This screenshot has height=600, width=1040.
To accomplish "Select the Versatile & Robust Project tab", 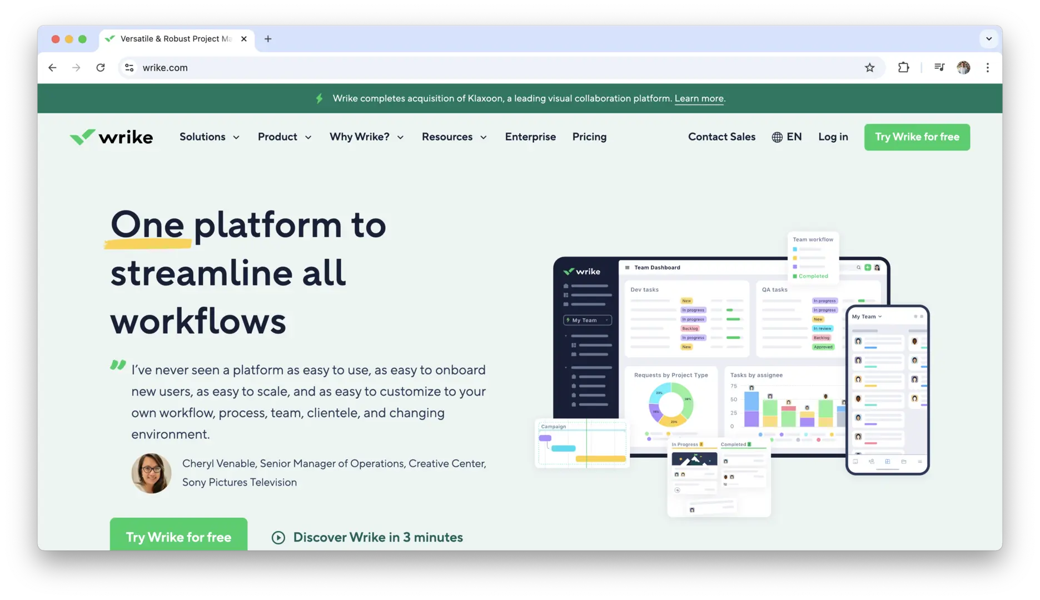I will click(x=177, y=39).
